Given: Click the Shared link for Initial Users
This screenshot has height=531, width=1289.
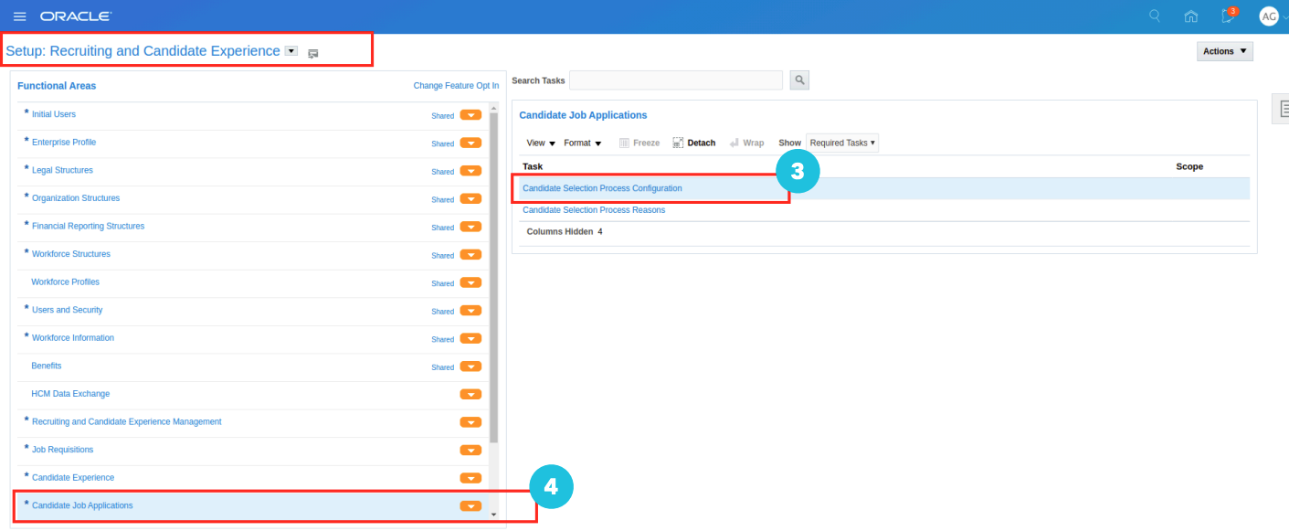Looking at the screenshot, I should point(443,116).
